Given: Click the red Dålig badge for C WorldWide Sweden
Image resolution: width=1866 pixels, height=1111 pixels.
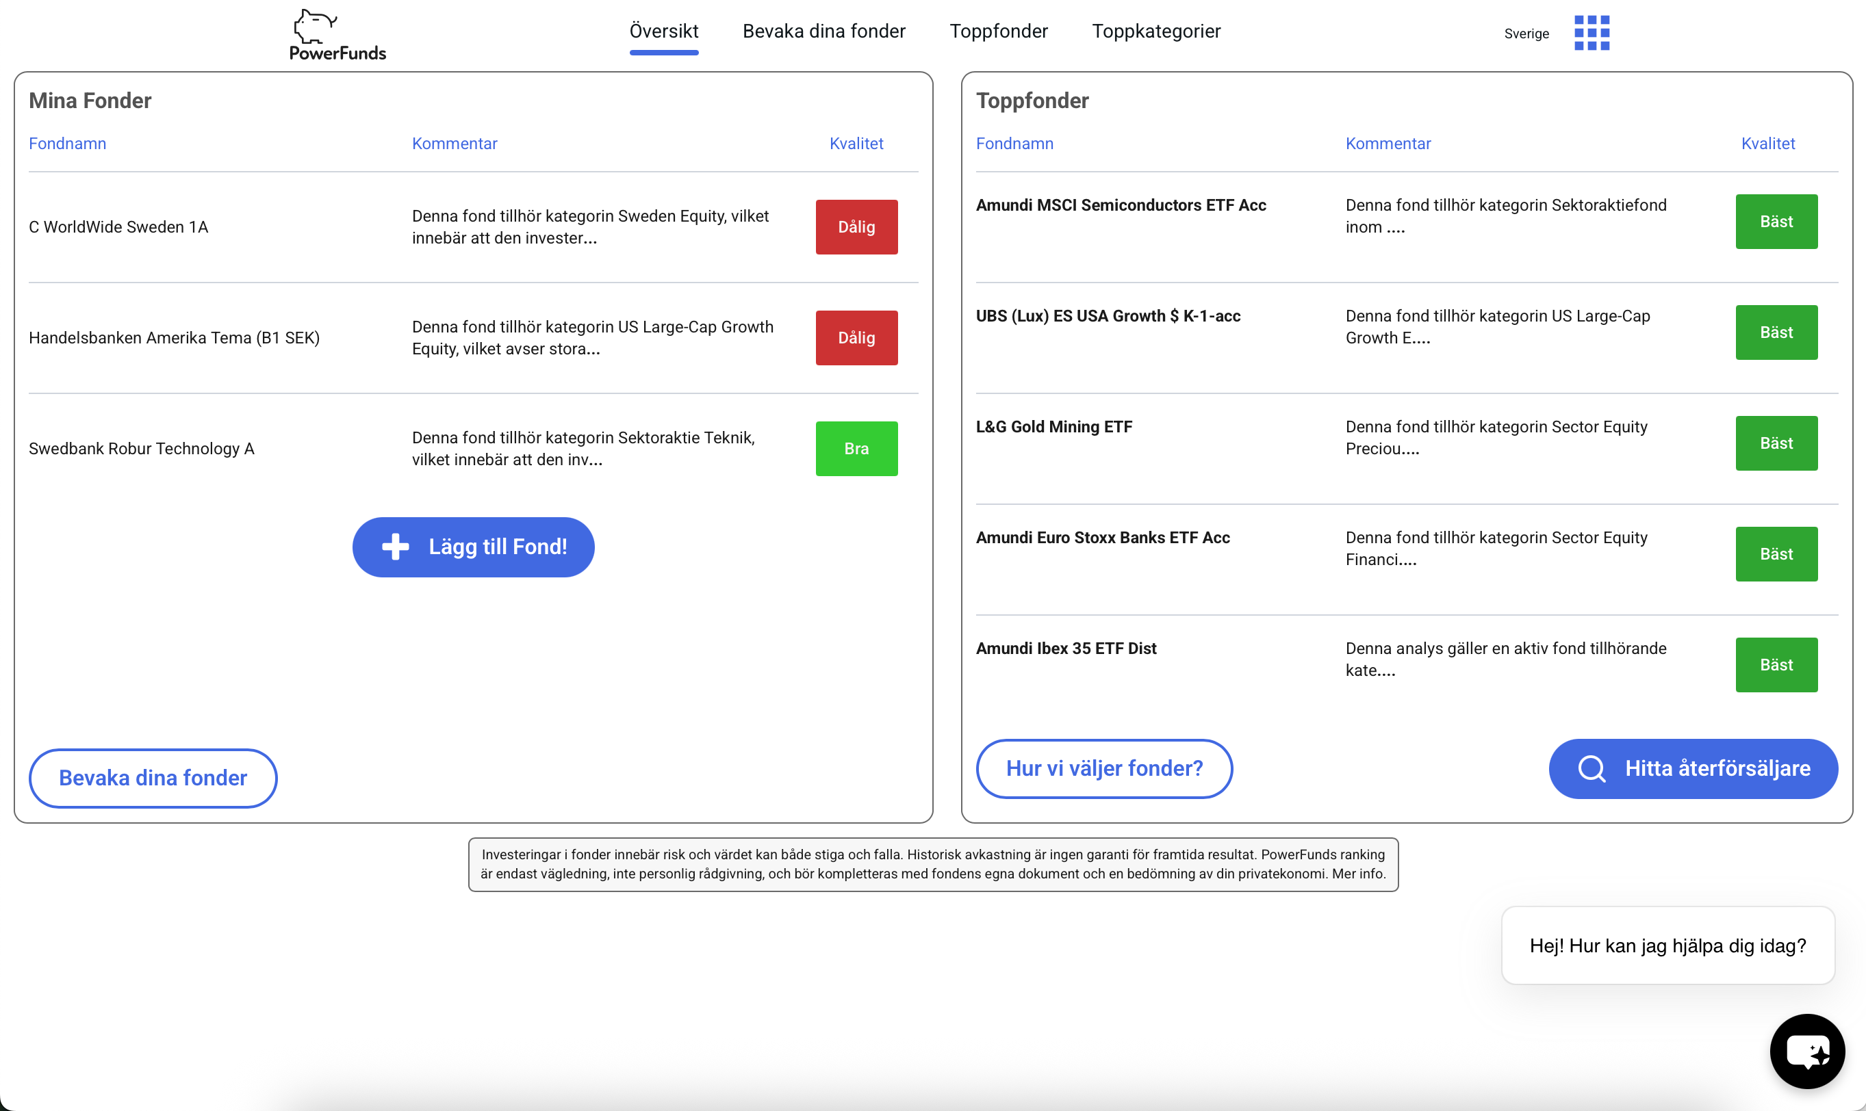Looking at the screenshot, I should tap(856, 227).
